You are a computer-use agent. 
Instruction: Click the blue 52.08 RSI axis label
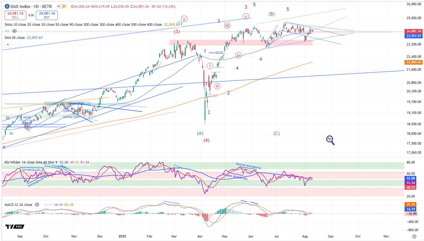click(x=410, y=178)
